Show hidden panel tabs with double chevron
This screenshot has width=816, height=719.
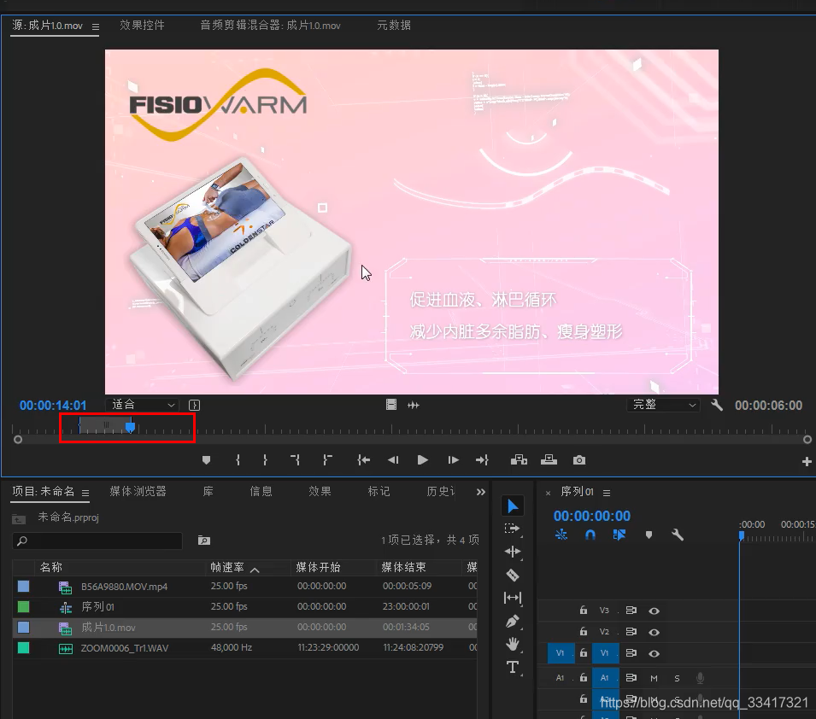[x=481, y=492]
